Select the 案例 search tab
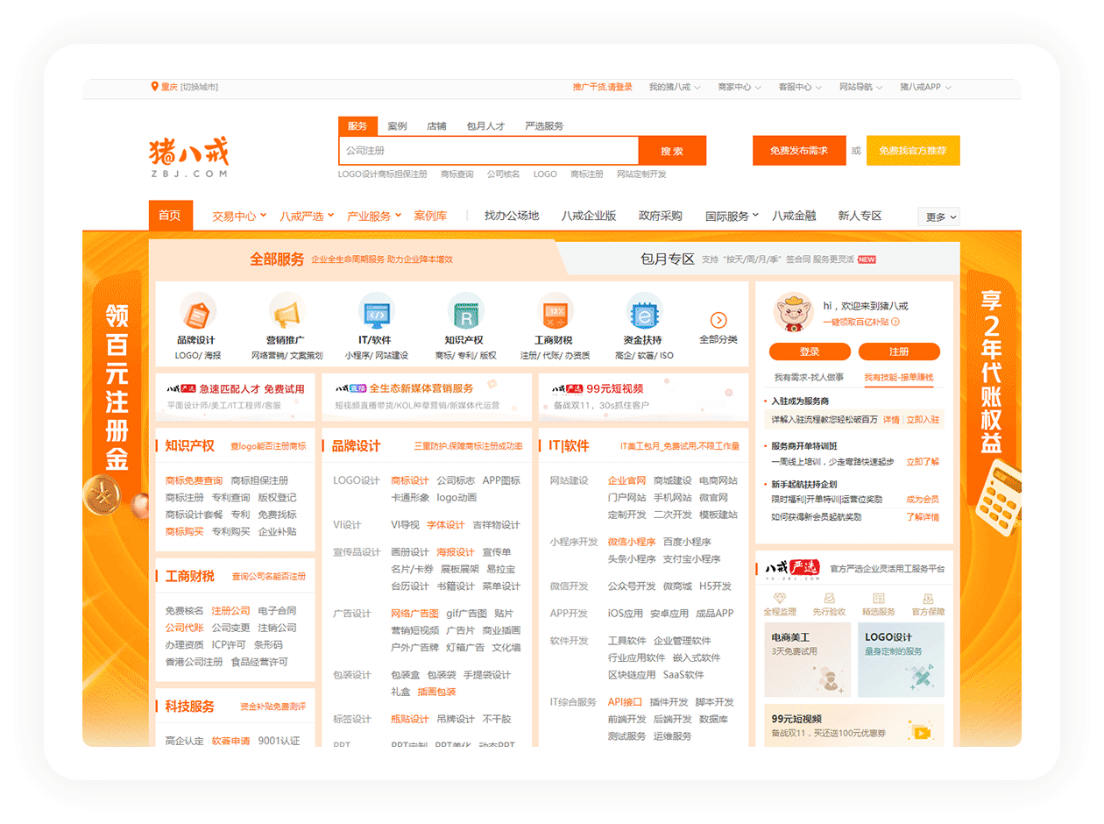The width and height of the screenshot is (1104, 824). (398, 126)
